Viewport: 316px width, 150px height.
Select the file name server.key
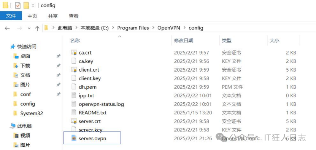click(91, 130)
